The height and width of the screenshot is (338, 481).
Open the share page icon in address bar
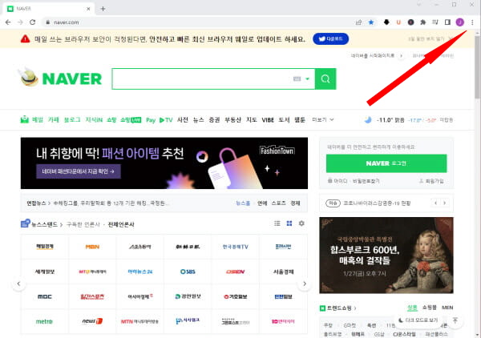point(358,22)
